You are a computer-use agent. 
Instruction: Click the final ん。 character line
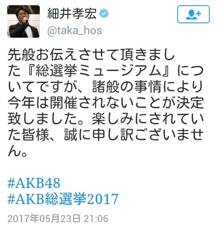point(18,151)
